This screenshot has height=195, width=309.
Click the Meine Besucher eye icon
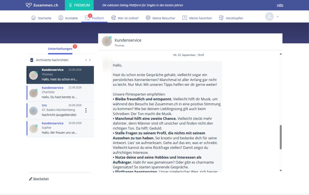point(148,18)
